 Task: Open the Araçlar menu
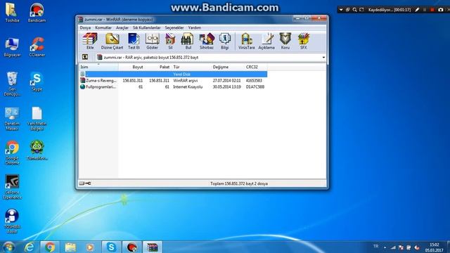(122, 27)
